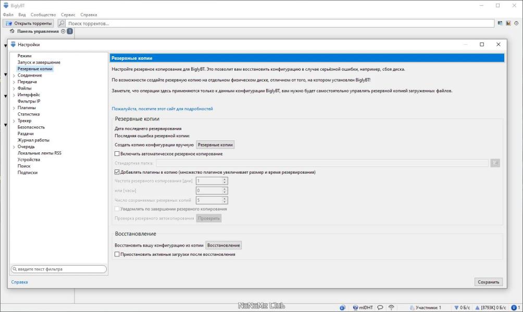Click the folder browse icon beside Стандартная папка
Screen dimensions: 523x312
point(495,163)
